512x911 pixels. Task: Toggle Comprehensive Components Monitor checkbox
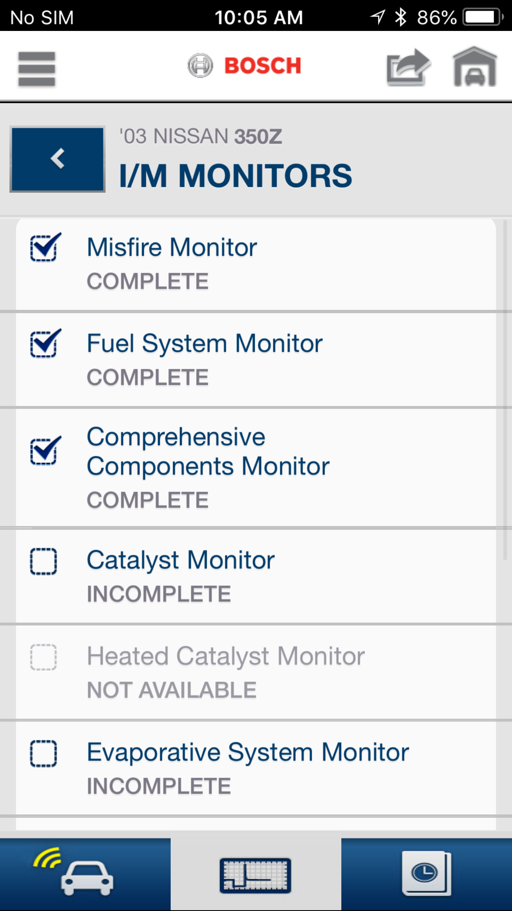pyautogui.click(x=45, y=451)
